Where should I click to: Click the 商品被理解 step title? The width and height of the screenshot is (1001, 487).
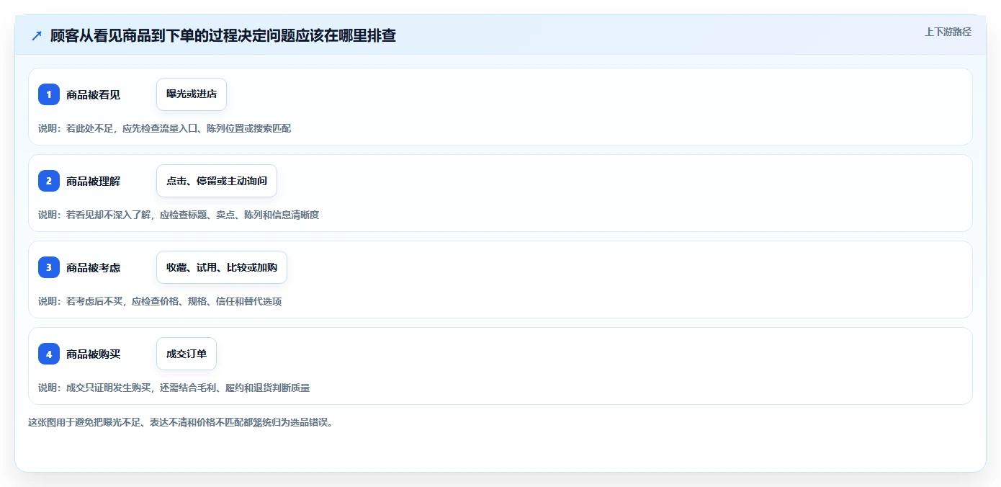(93, 181)
